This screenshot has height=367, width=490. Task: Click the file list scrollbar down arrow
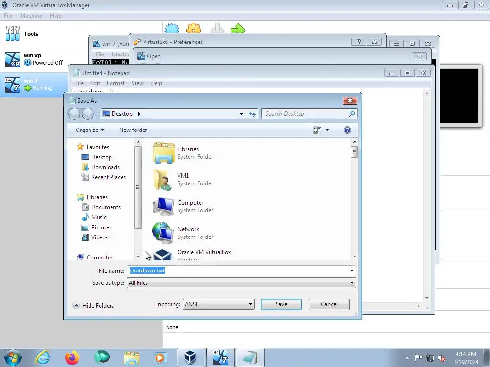(x=355, y=257)
